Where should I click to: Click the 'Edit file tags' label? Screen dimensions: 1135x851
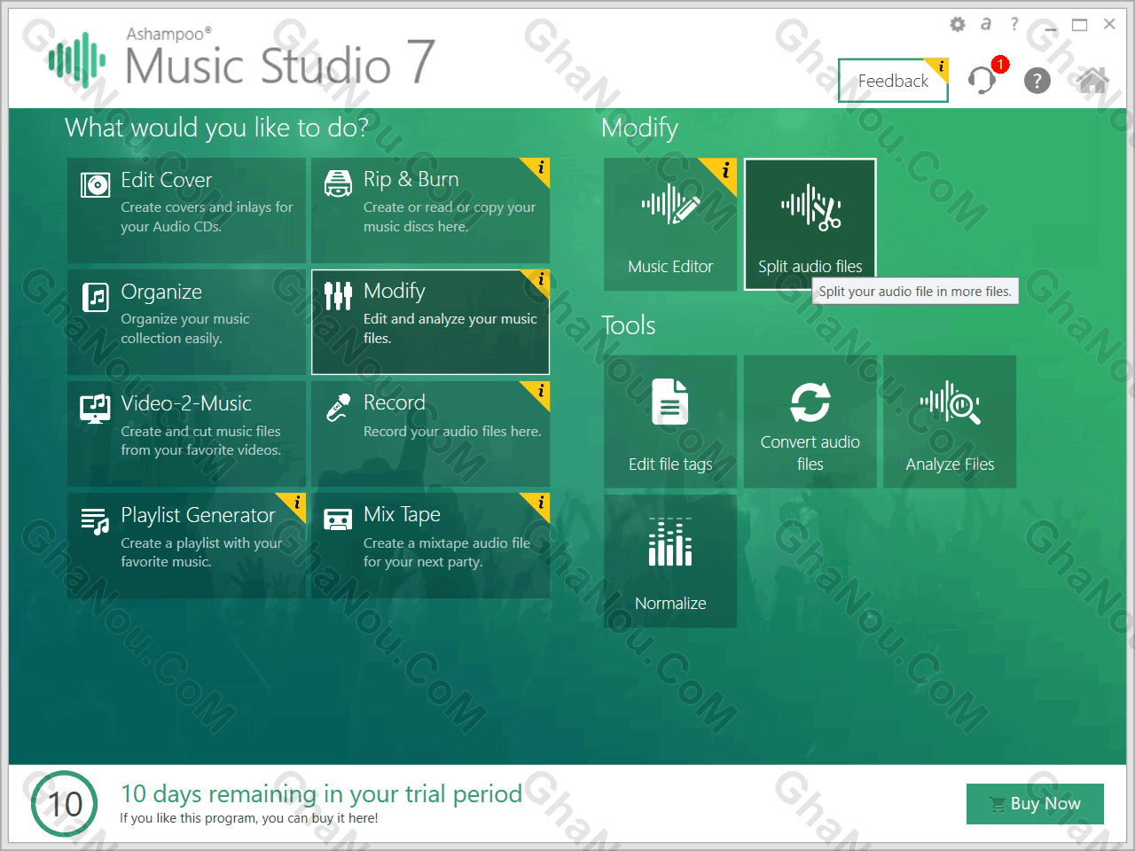point(670,465)
